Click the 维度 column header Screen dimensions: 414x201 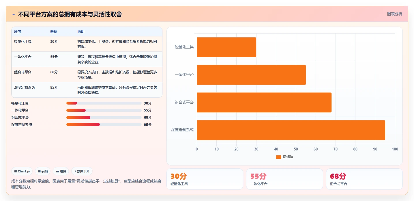[x=18, y=31]
